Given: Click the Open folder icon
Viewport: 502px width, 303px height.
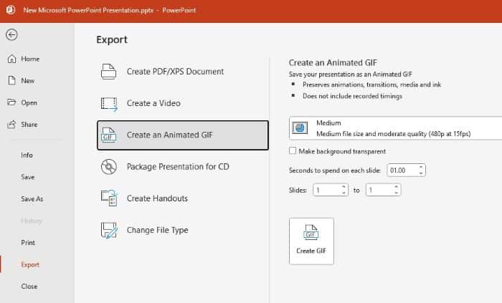Looking at the screenshot, I should click(11, 102).
